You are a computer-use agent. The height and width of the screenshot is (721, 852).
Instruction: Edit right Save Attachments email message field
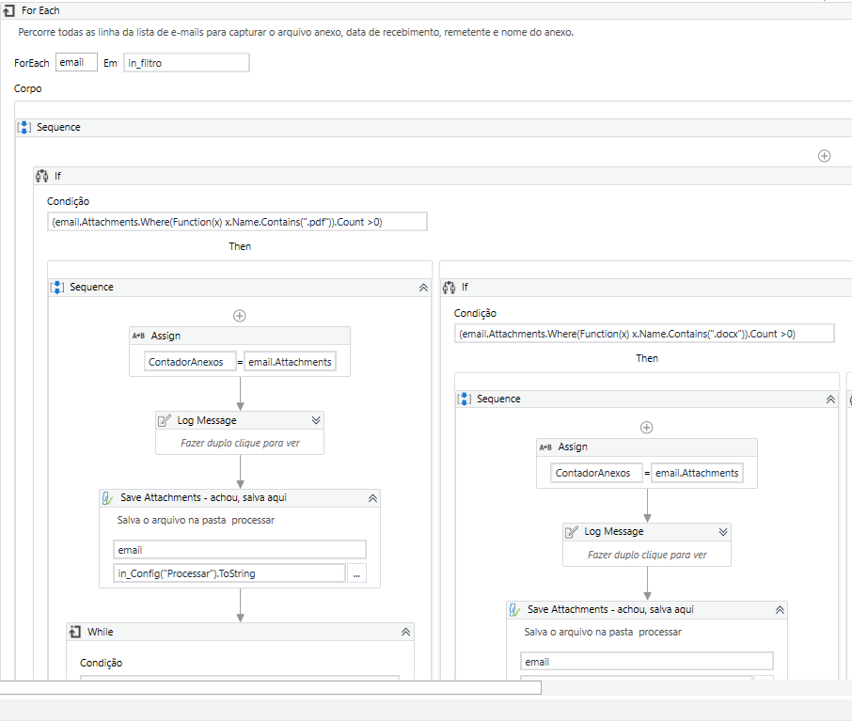pos(647,662)
